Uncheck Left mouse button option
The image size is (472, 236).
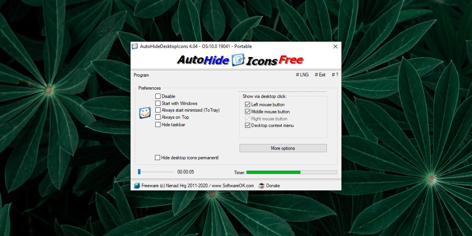click(248, 104)
